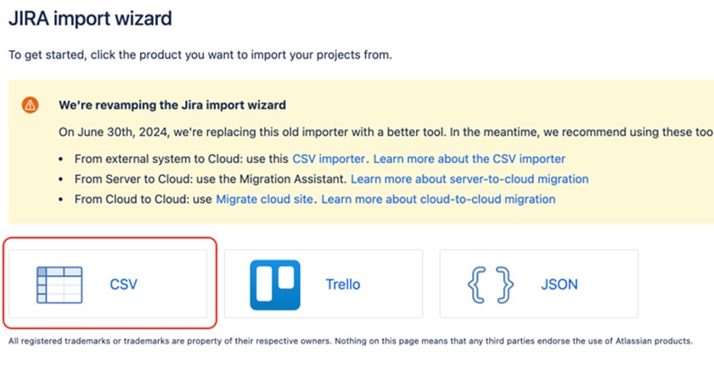
Task: Click the 'From external system to Cloud' text
Action: 182,159
